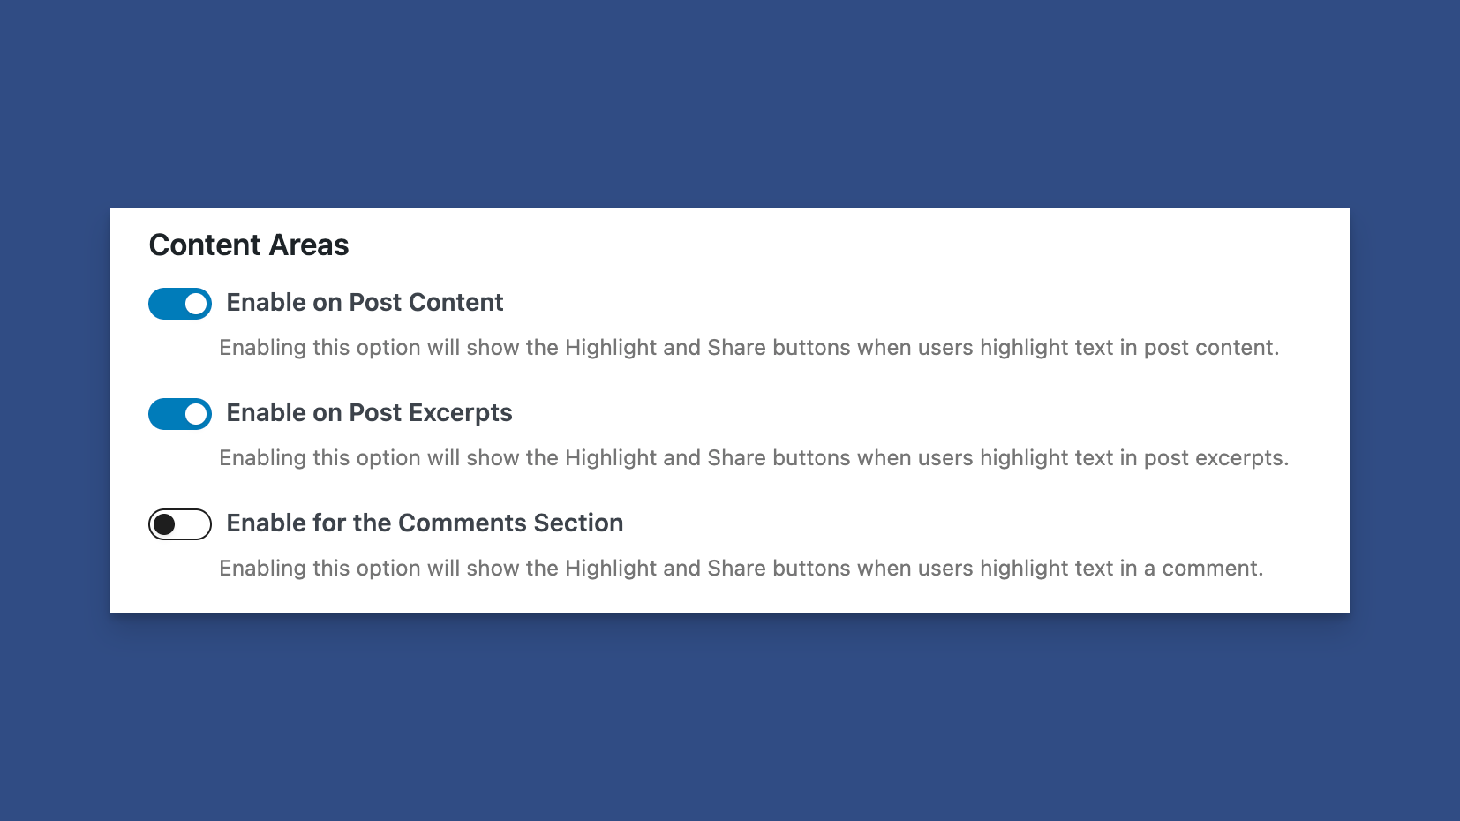Viewport: 1460px width, 821px height.
Task: Click the blue track left of Post Excerpts knob
Action: [166, 414]
